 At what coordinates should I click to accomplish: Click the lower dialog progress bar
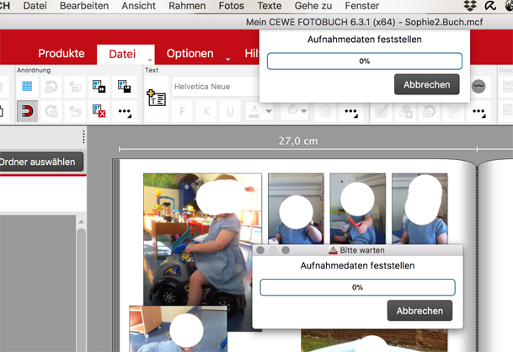click(x=358, y=287)
